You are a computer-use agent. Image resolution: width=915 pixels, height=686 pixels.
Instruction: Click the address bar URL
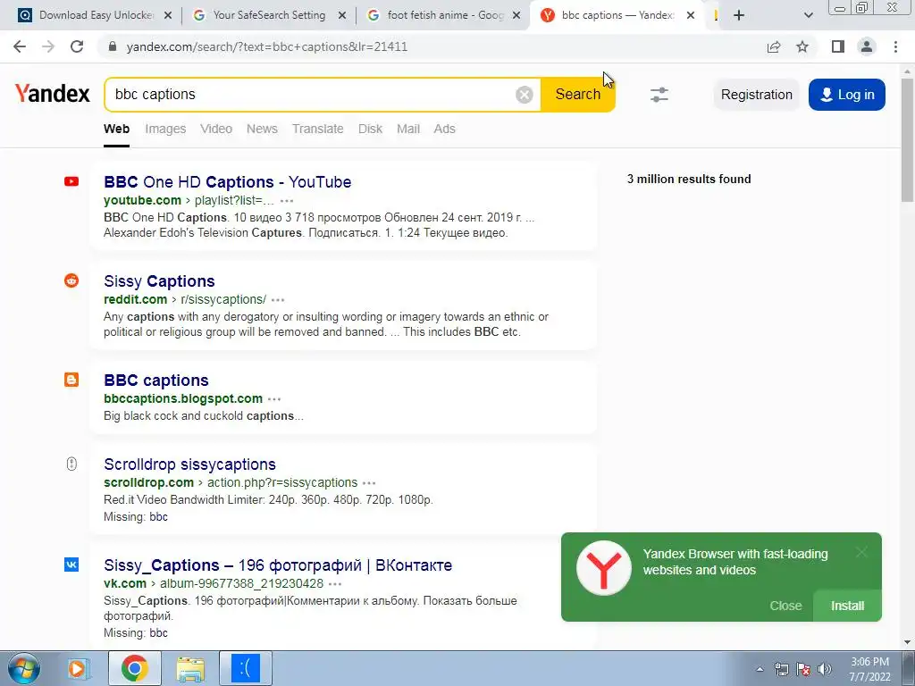tap(266, 46)
